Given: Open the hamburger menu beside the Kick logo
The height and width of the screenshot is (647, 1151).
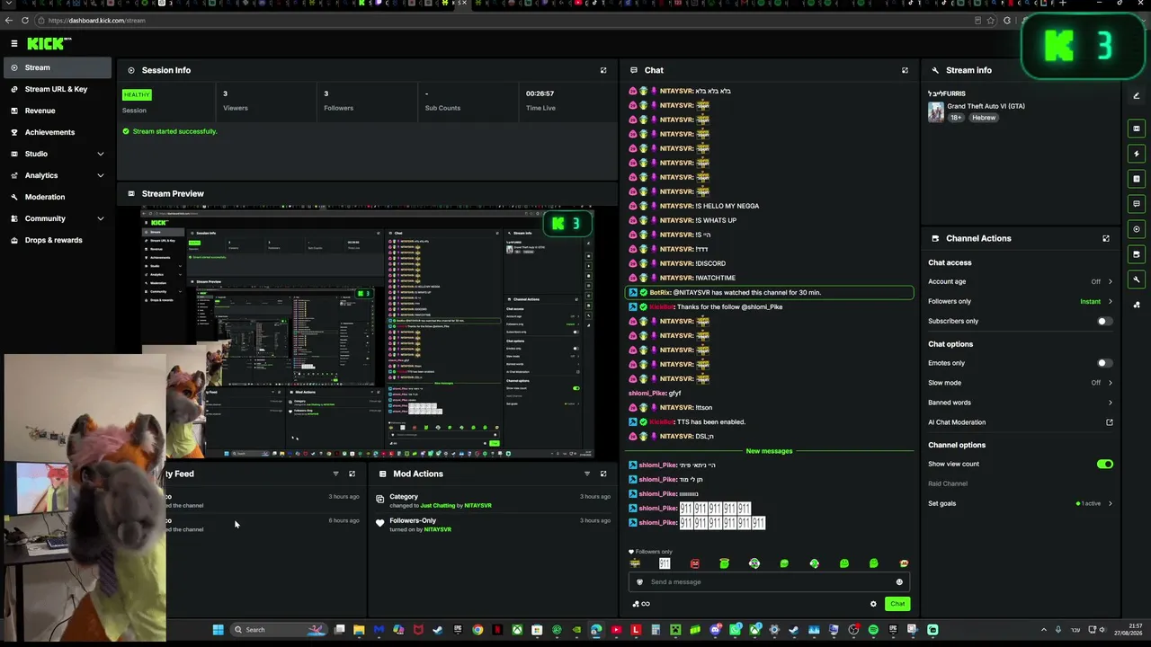Looking at the screenshot, I should [14, 43].
